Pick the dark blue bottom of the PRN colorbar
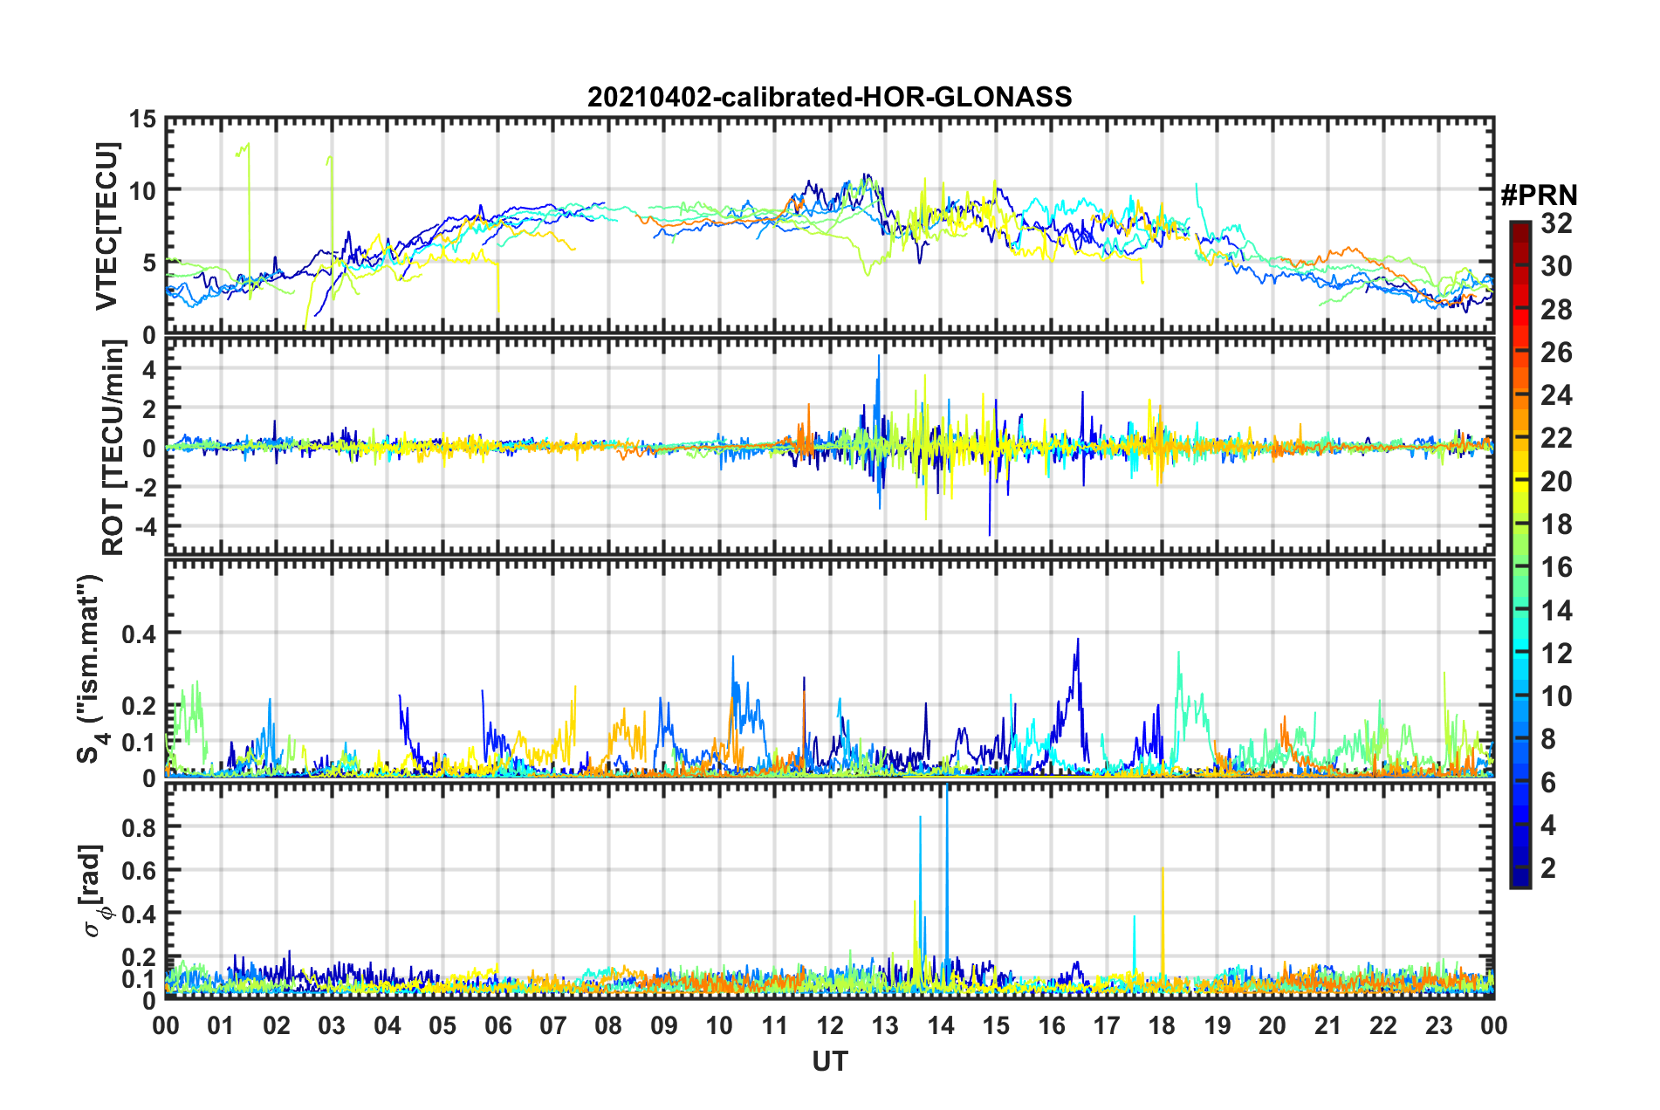This screenshot has width=1660, height=1110. point(1519,879)
